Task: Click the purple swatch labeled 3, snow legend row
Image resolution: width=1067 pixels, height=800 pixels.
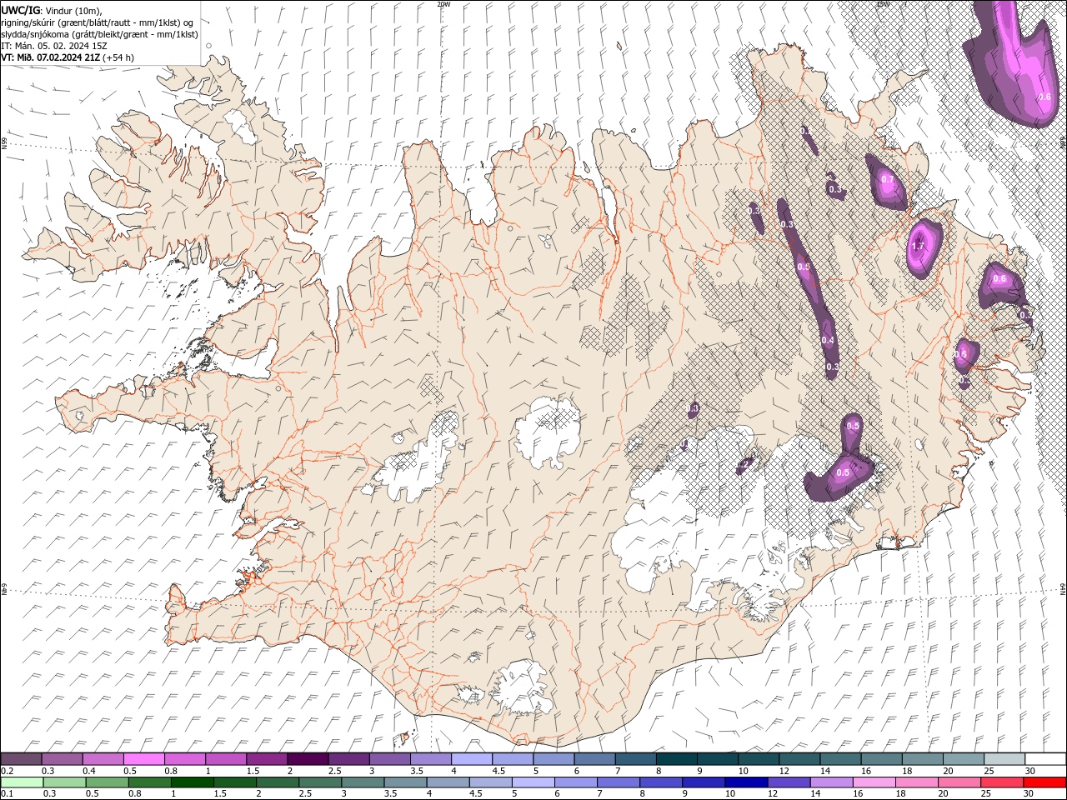Action: [389, 759]
